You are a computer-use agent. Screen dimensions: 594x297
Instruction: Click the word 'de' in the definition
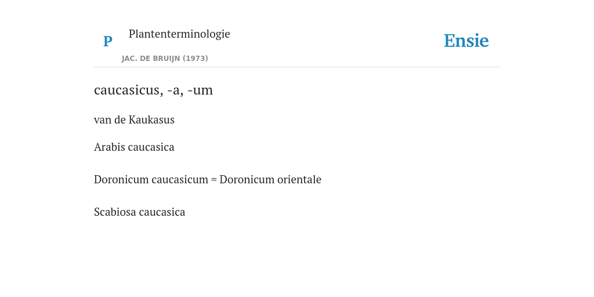click(119, 119)
